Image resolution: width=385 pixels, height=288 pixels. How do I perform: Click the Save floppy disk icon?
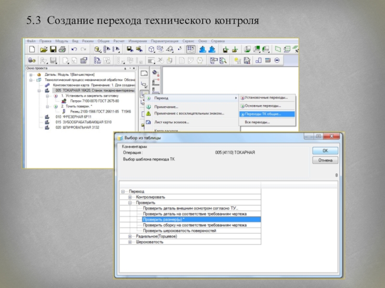coord(53,49)
